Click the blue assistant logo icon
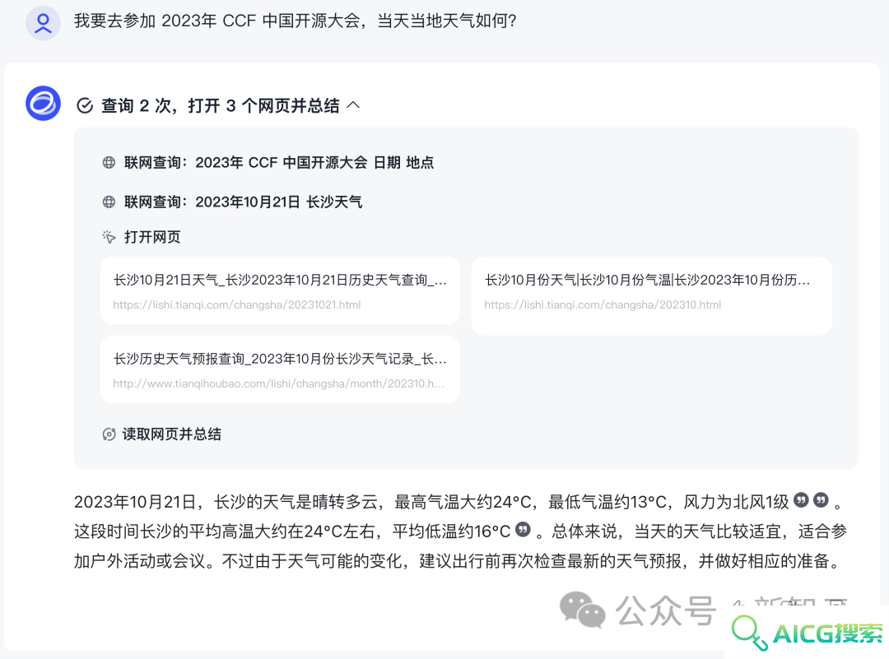 click(x=43, y=103)
